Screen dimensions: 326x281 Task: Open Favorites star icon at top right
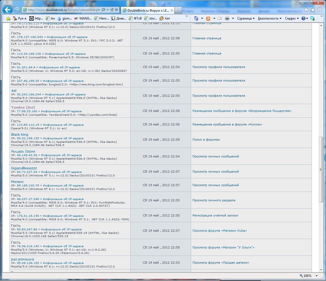point(313,10)
